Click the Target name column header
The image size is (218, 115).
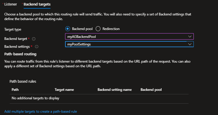tap(64, 90)
